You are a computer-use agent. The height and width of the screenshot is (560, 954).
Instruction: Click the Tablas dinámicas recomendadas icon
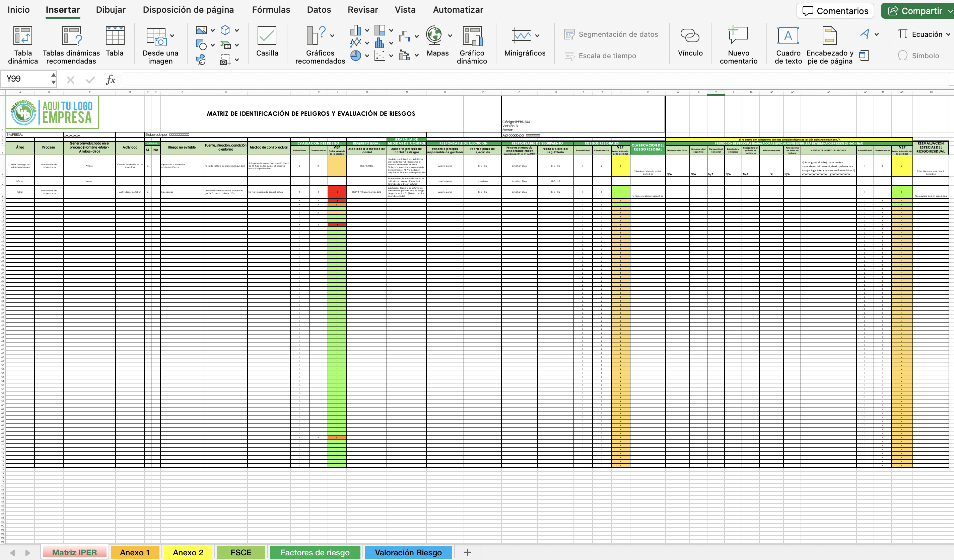point(71,36)
